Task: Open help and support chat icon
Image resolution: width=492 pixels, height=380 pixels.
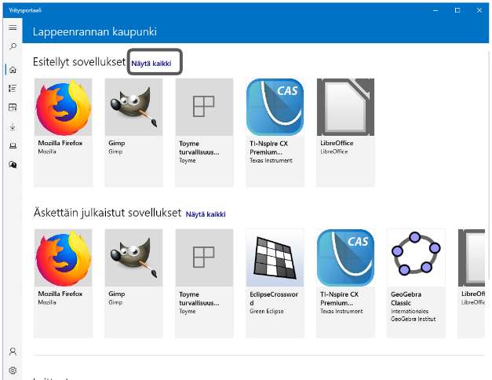Action: [x=13, y=165]
